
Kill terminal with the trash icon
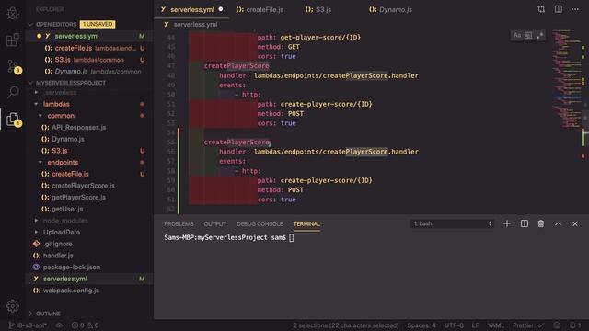coord(541,223)
